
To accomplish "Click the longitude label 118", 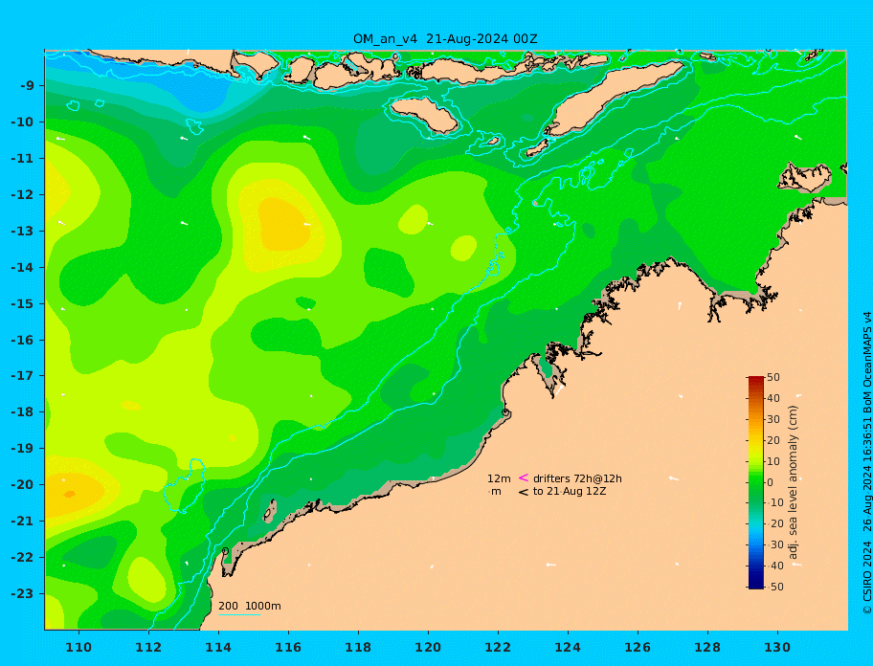I will [358, 648].
